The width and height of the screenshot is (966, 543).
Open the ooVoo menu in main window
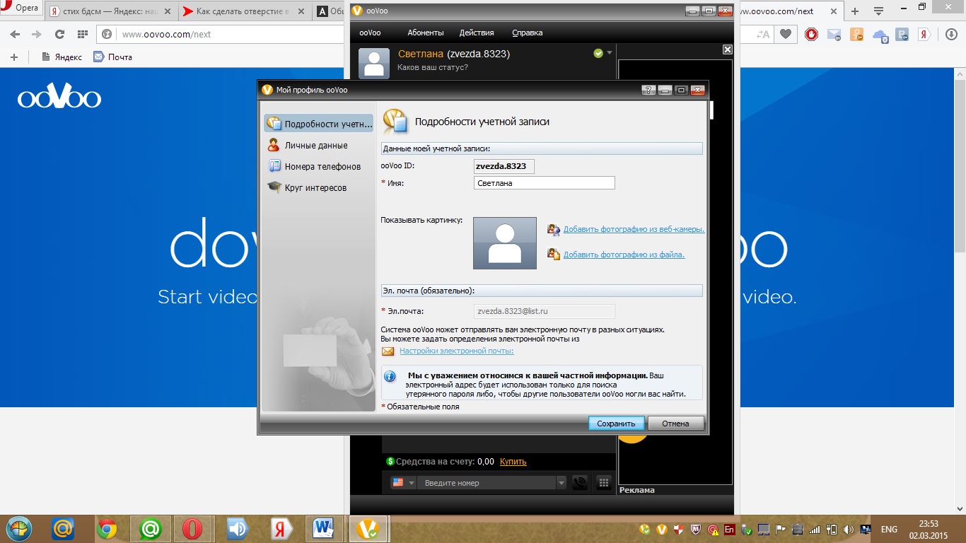[371, 33]
